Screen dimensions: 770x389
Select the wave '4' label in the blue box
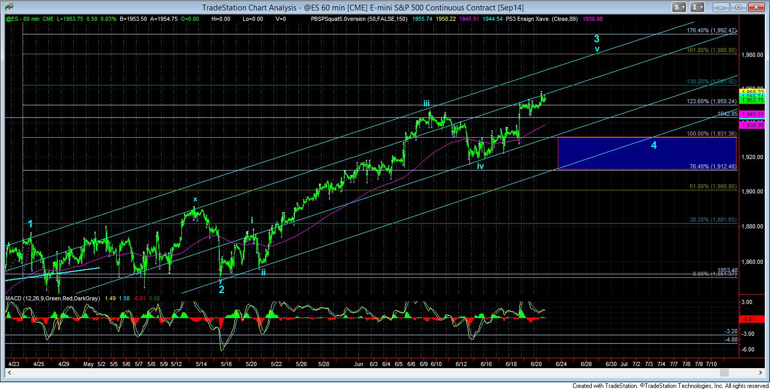(654, 145)
